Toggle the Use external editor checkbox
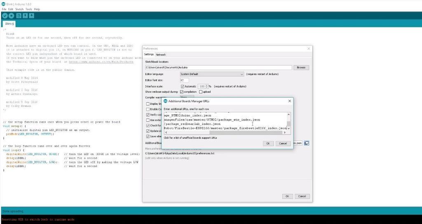422x224 pixels. click(148, 120)
